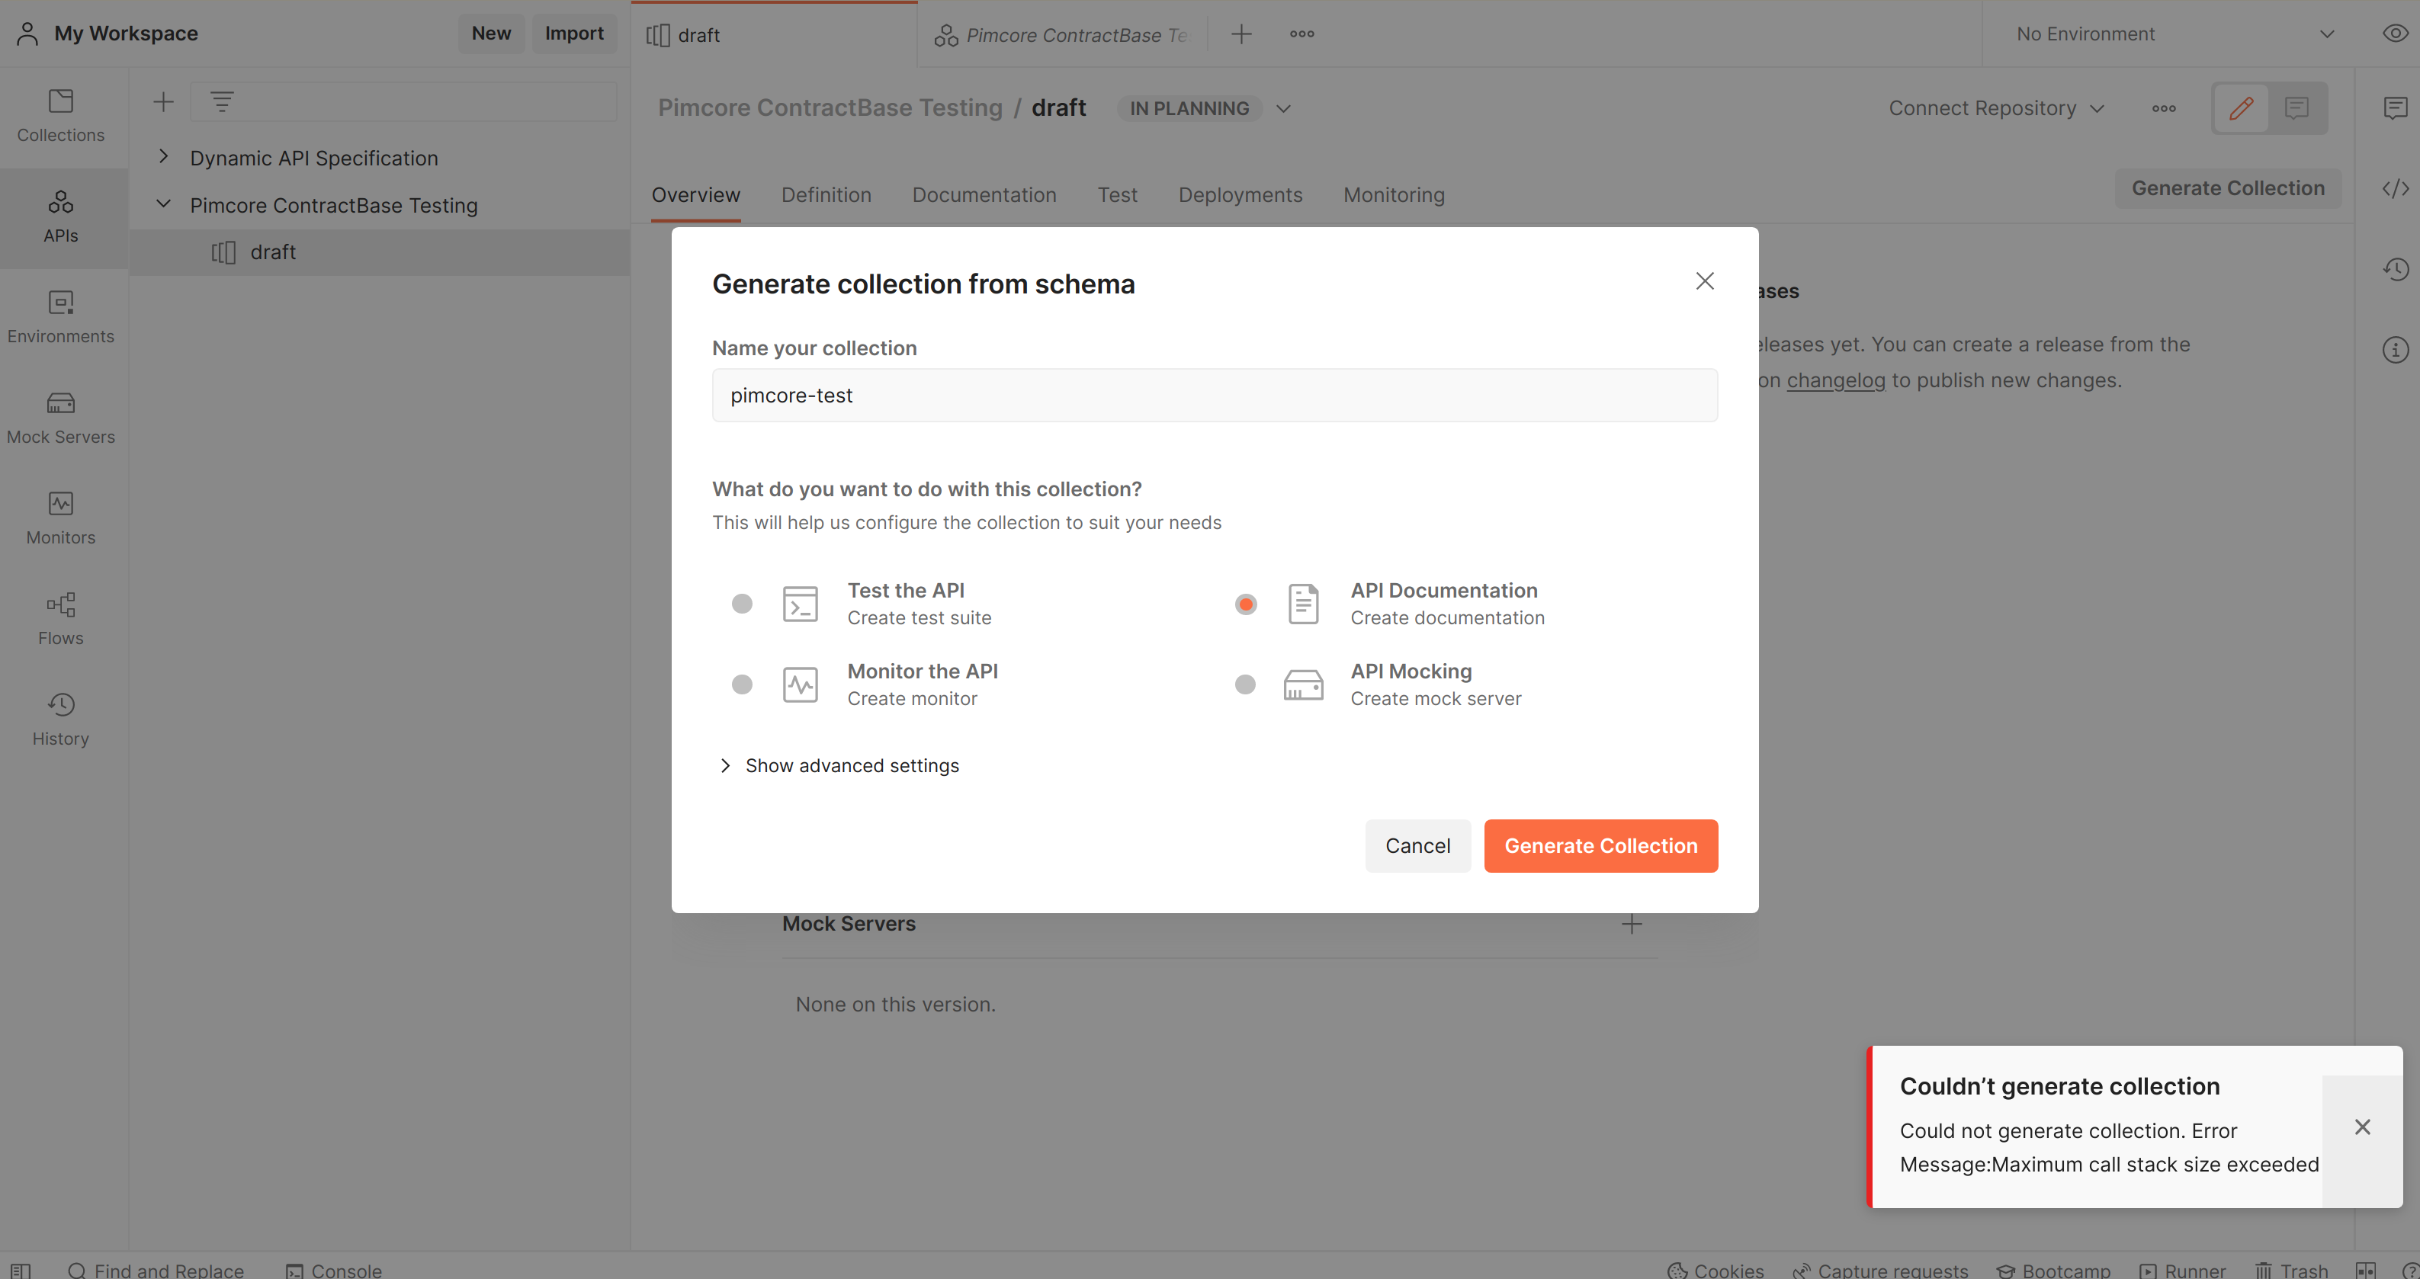The height and width of the screenshot is (1279, 2420).
Task: Dismiss the error toast with X
Action: click(2362, 1127)
